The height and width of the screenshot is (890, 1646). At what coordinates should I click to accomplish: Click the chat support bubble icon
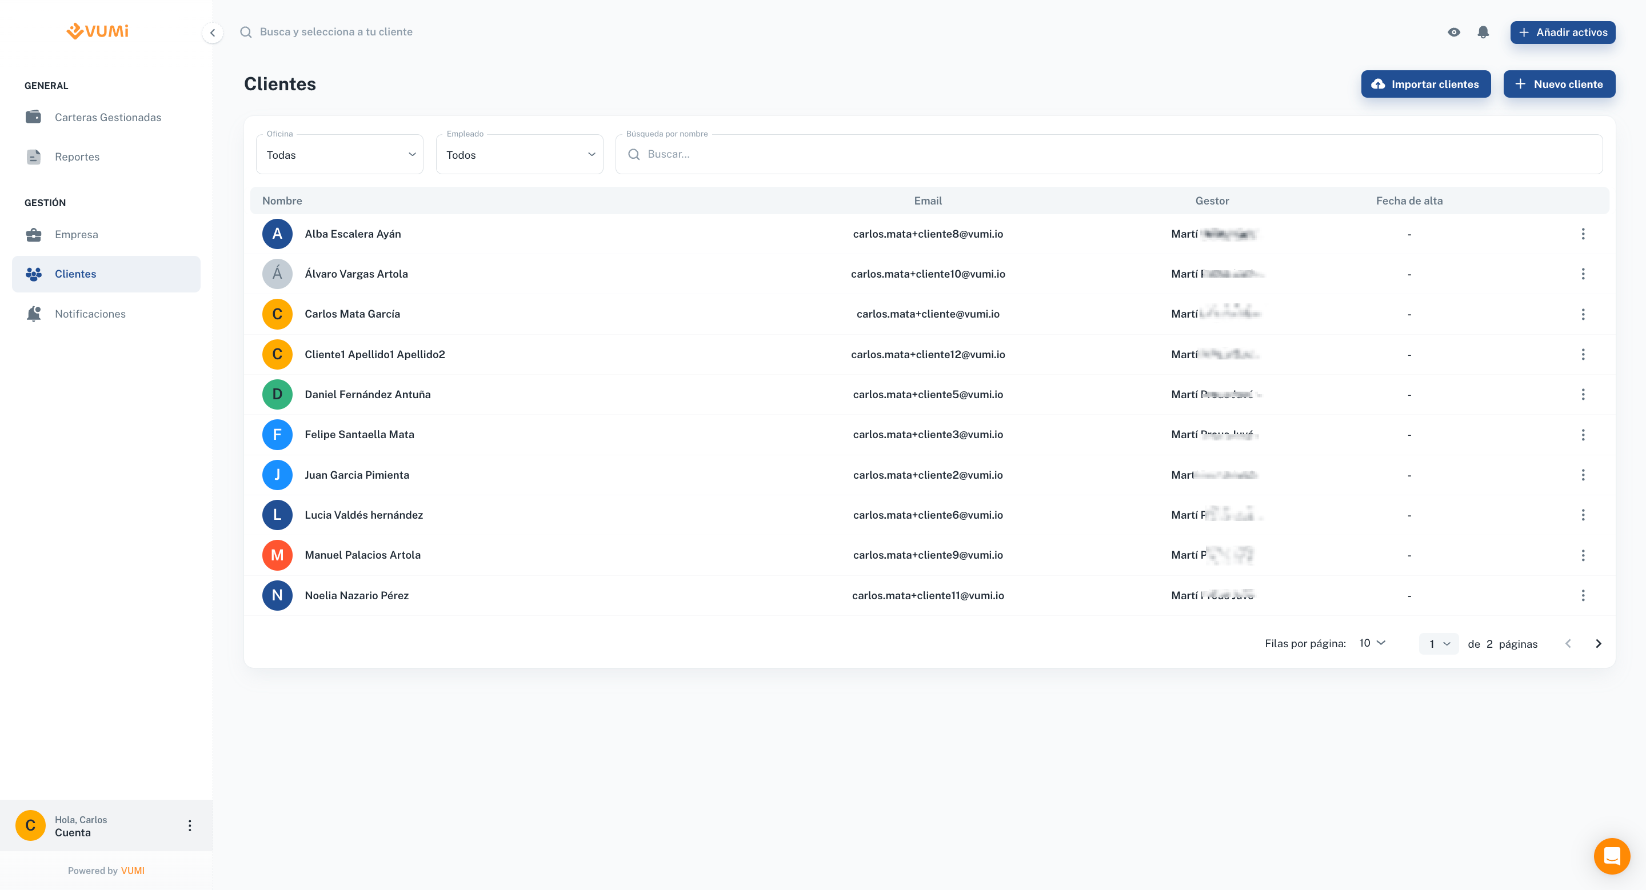tap(1612, 856)
